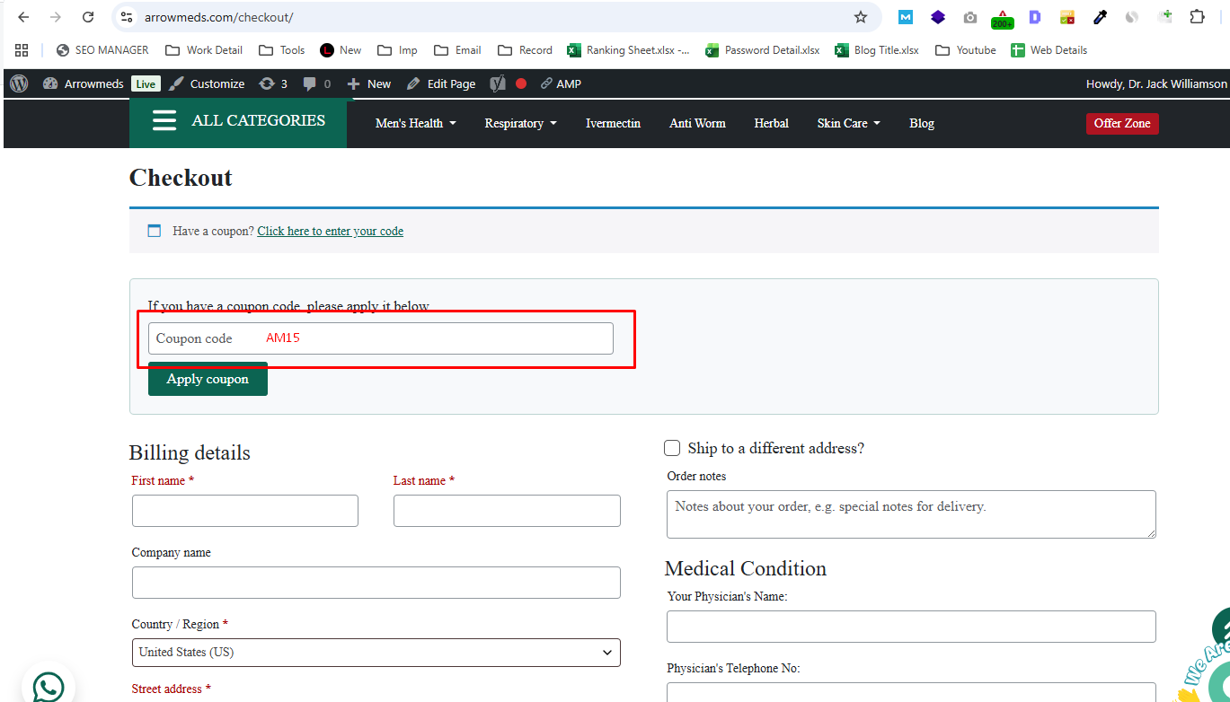
Task: Go to the Blog menu item
Action: (x=921, y=123)
